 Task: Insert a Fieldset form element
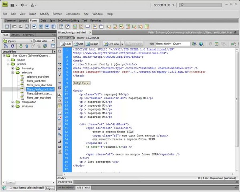(x=101, y=27)
